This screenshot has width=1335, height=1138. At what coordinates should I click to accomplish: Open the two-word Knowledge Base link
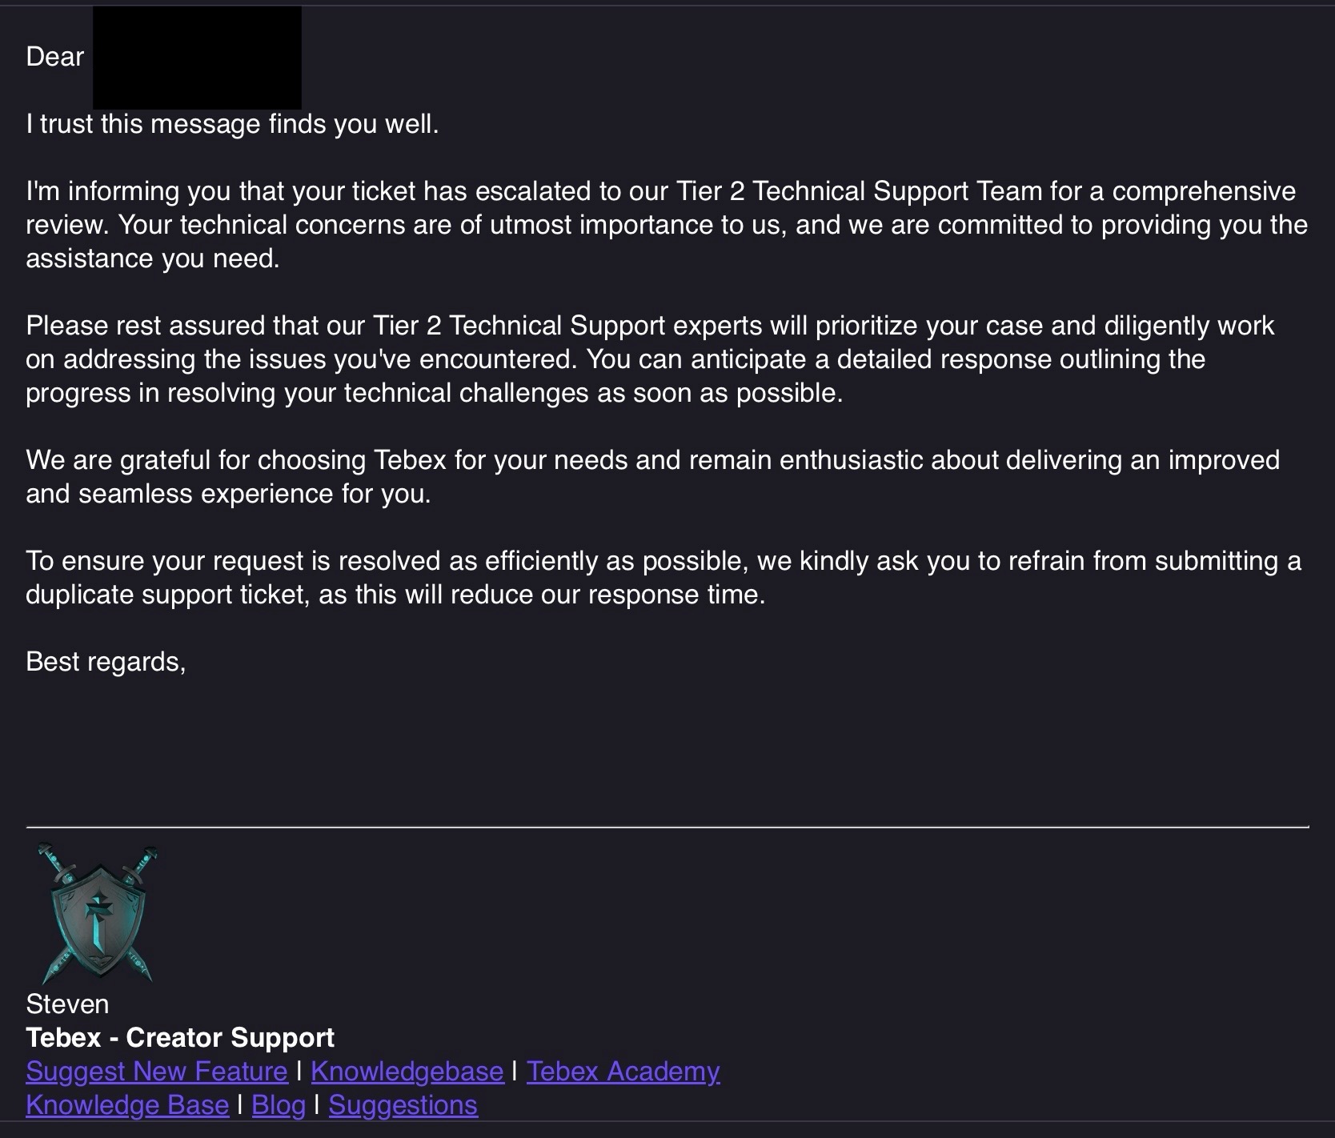point(127,1104)
